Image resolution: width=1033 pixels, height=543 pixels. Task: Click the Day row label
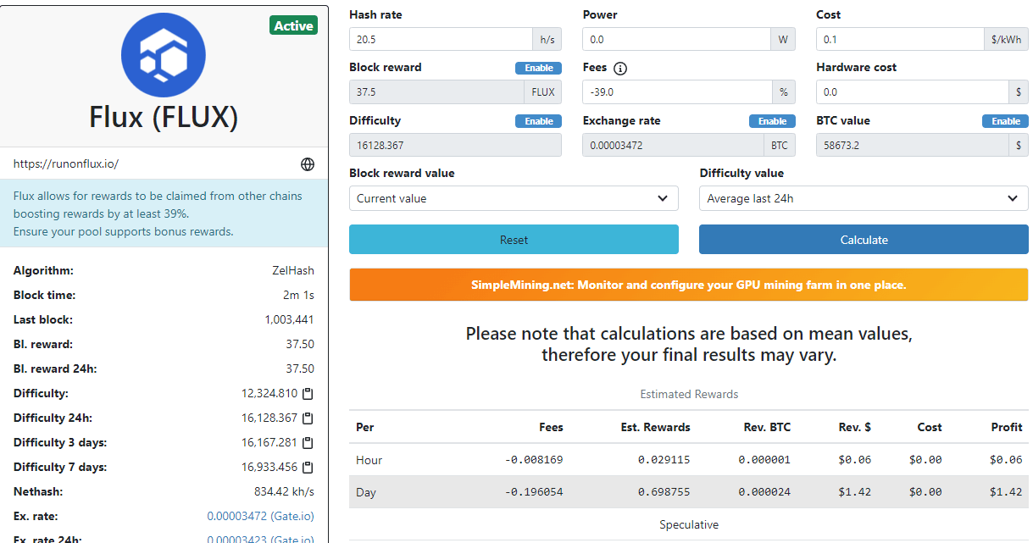(x=366, y=492)
